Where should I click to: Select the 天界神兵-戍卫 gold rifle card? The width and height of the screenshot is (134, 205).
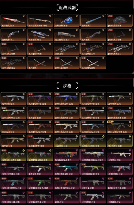click(x=120, y=155)
